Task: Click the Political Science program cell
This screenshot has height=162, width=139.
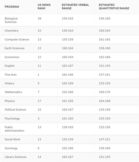Action: coord(15,110)
